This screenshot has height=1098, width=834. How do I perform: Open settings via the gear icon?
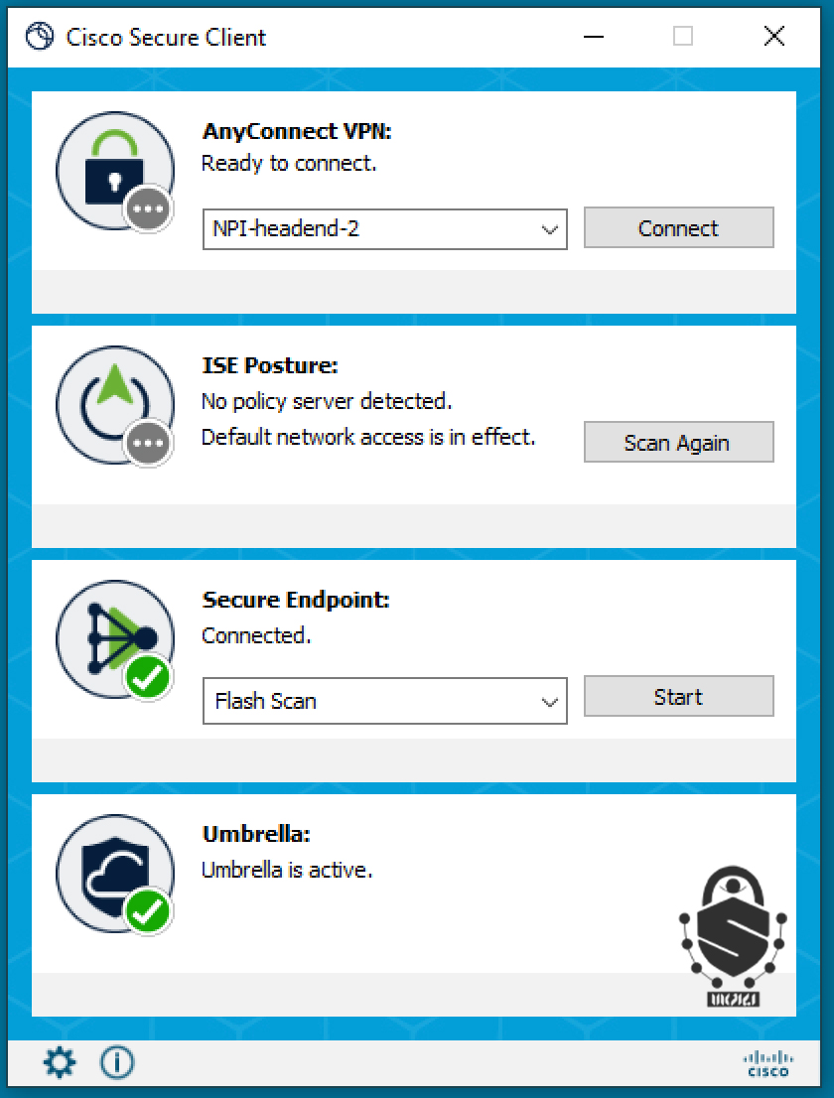[x=60, y=1062]
